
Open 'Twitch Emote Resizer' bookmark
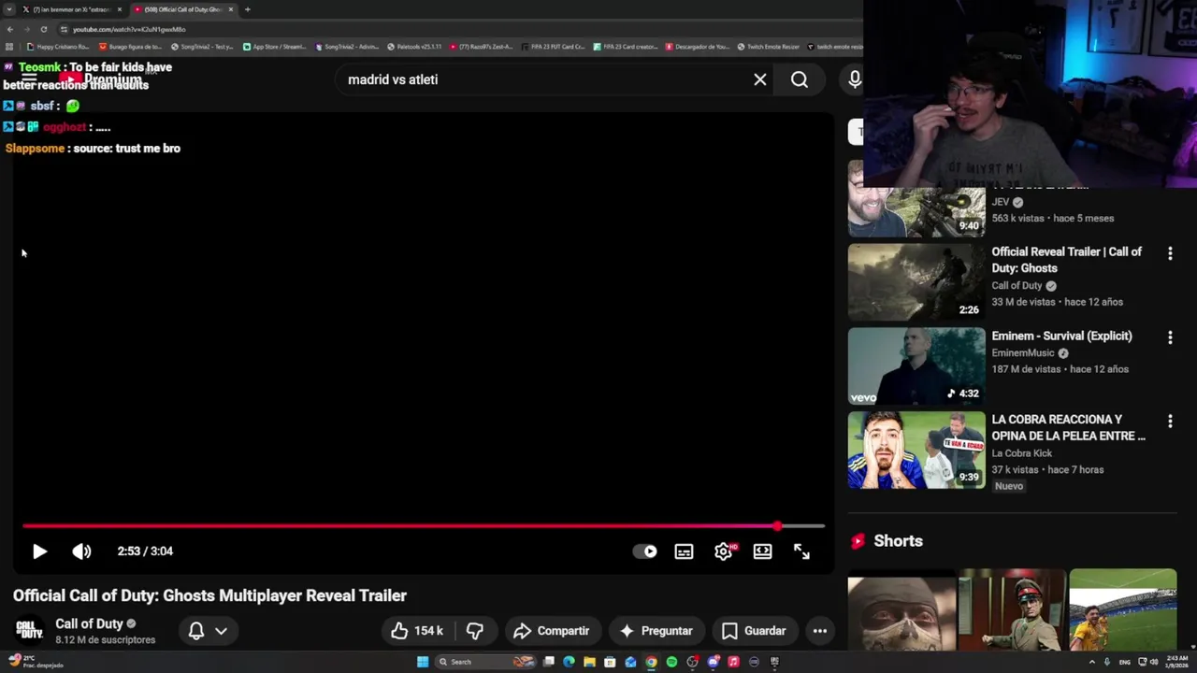click(768, 46)
